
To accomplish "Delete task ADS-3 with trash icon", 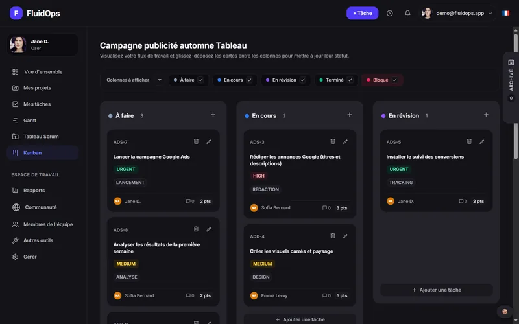I will point(333,141).
